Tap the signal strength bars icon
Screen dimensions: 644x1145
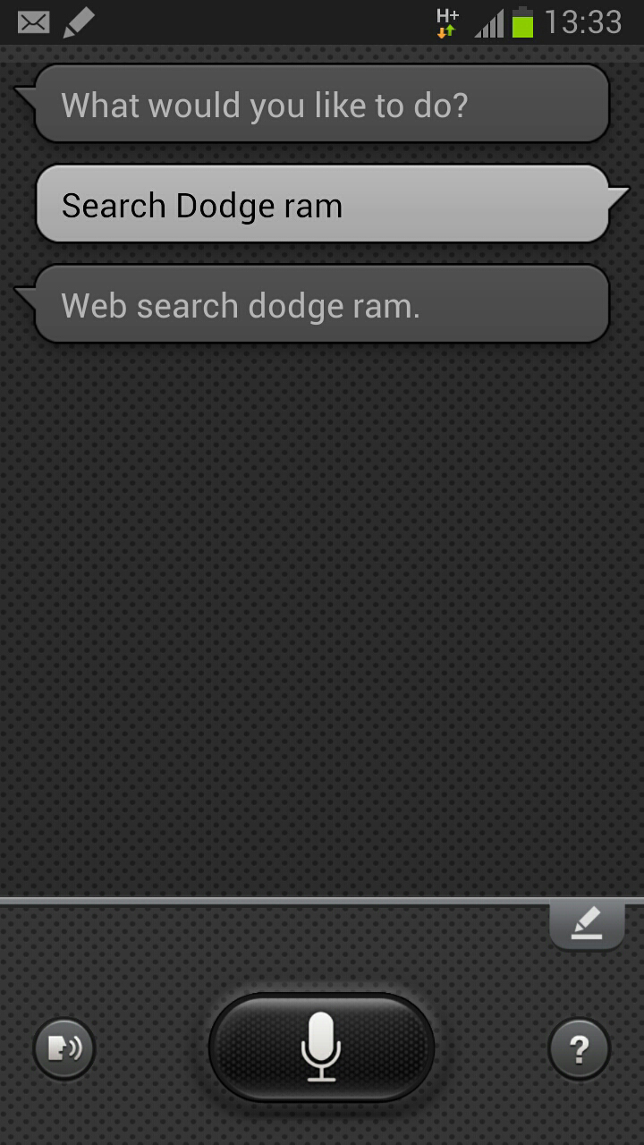click(x=489, y=23)
